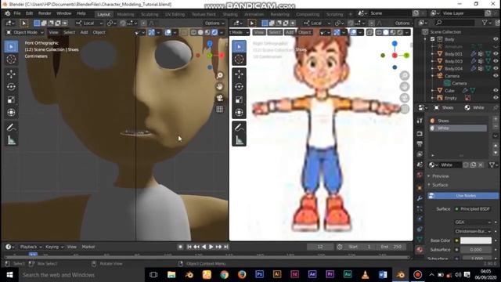Open the Marker menu in timeline

pyautogui.click(x=88, y=247)
